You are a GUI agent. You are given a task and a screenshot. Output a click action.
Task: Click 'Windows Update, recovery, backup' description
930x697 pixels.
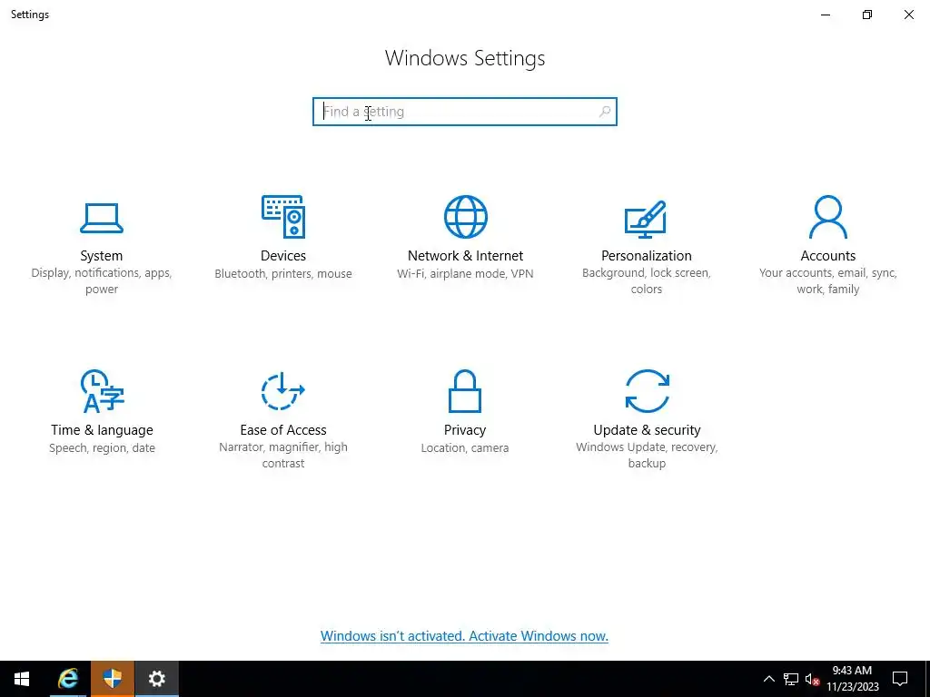pyautogui.click(x=647, y=456)
